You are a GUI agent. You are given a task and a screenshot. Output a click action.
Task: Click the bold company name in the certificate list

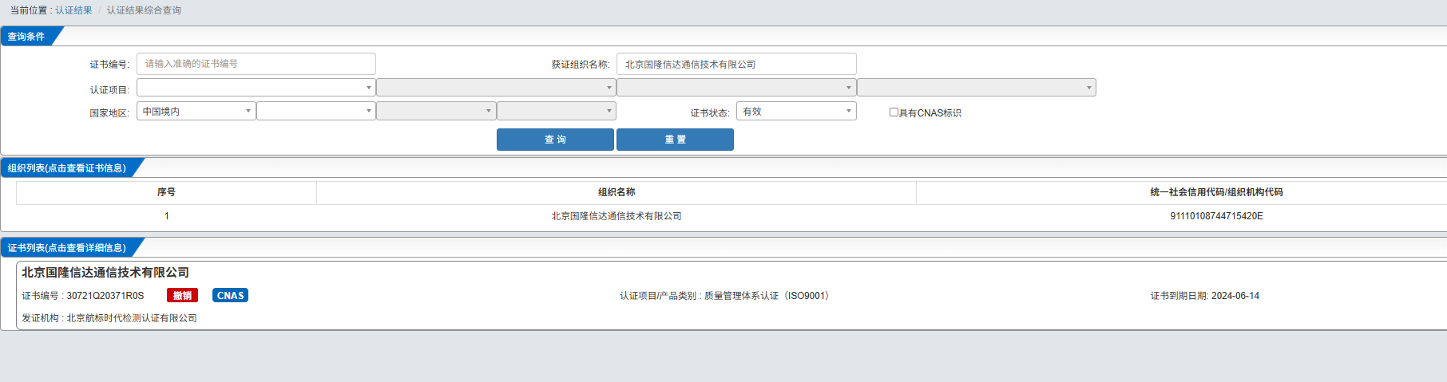tap(105, 273)
